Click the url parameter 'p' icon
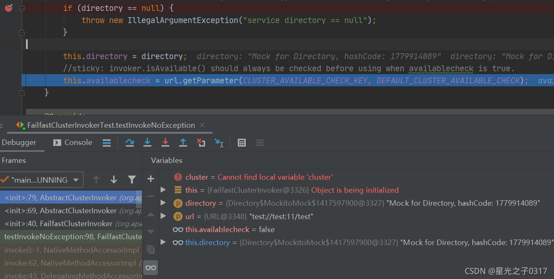Viewport: 554px width, 279px height. click(178, 217)
